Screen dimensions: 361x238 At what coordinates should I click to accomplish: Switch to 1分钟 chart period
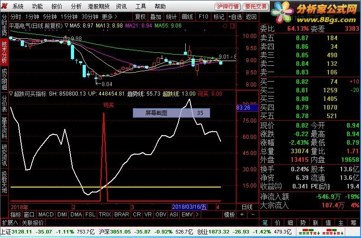[32, 17]
